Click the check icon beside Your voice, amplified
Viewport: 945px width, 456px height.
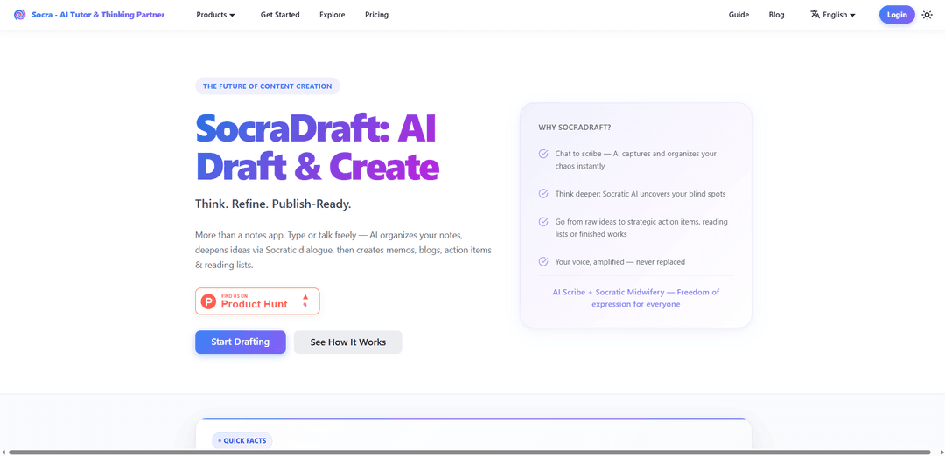pyautogui.click(x=543, y=261)
